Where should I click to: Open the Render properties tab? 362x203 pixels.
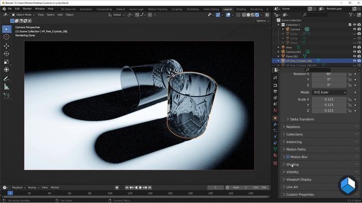coord(275,85)
